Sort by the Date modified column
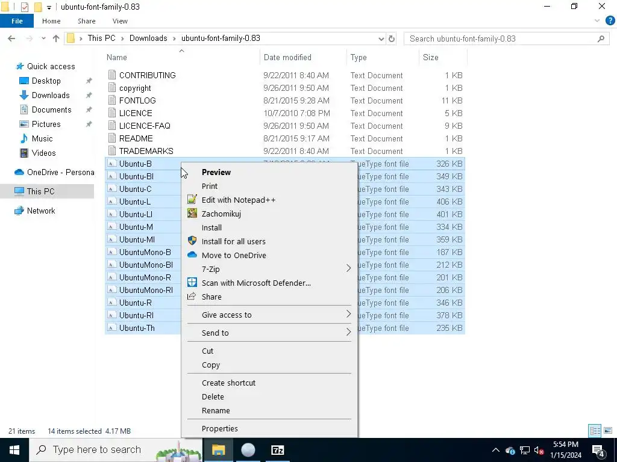 click(287, 57)
